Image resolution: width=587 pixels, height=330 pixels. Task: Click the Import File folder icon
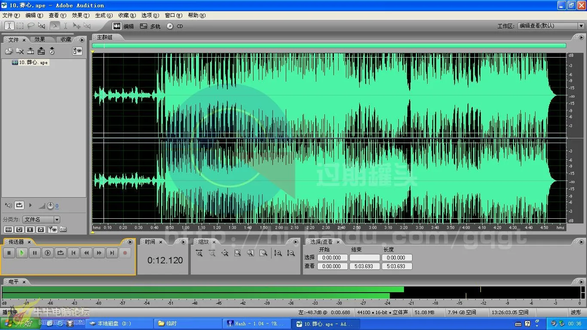(x=9, y=51)
